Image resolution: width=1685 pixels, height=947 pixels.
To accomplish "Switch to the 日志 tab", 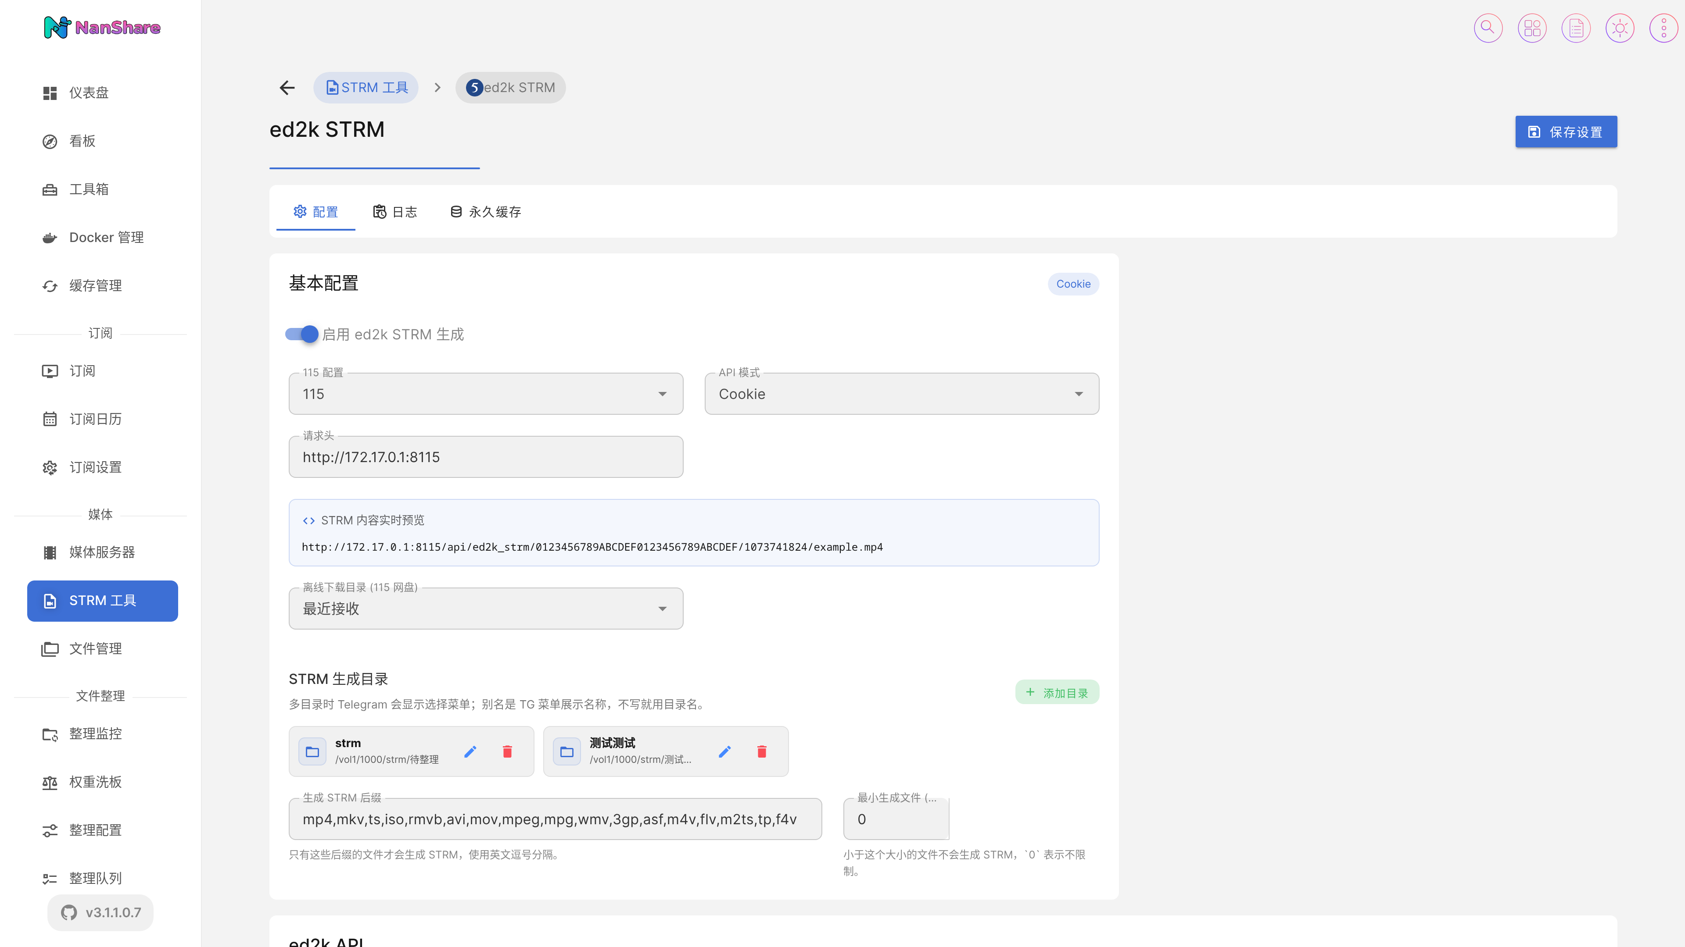I will [x=395, y=212].
